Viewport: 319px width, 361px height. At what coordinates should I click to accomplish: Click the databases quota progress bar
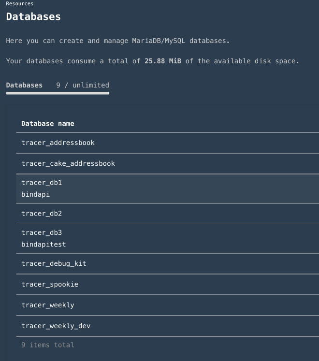58,93
